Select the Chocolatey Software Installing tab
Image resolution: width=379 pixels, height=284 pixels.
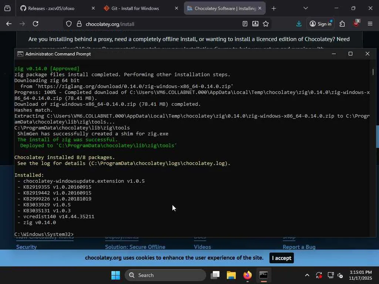[x=225, y=9]
